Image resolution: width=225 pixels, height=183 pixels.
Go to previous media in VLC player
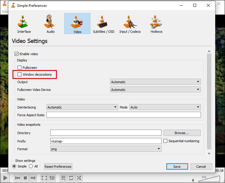[18, 178]
